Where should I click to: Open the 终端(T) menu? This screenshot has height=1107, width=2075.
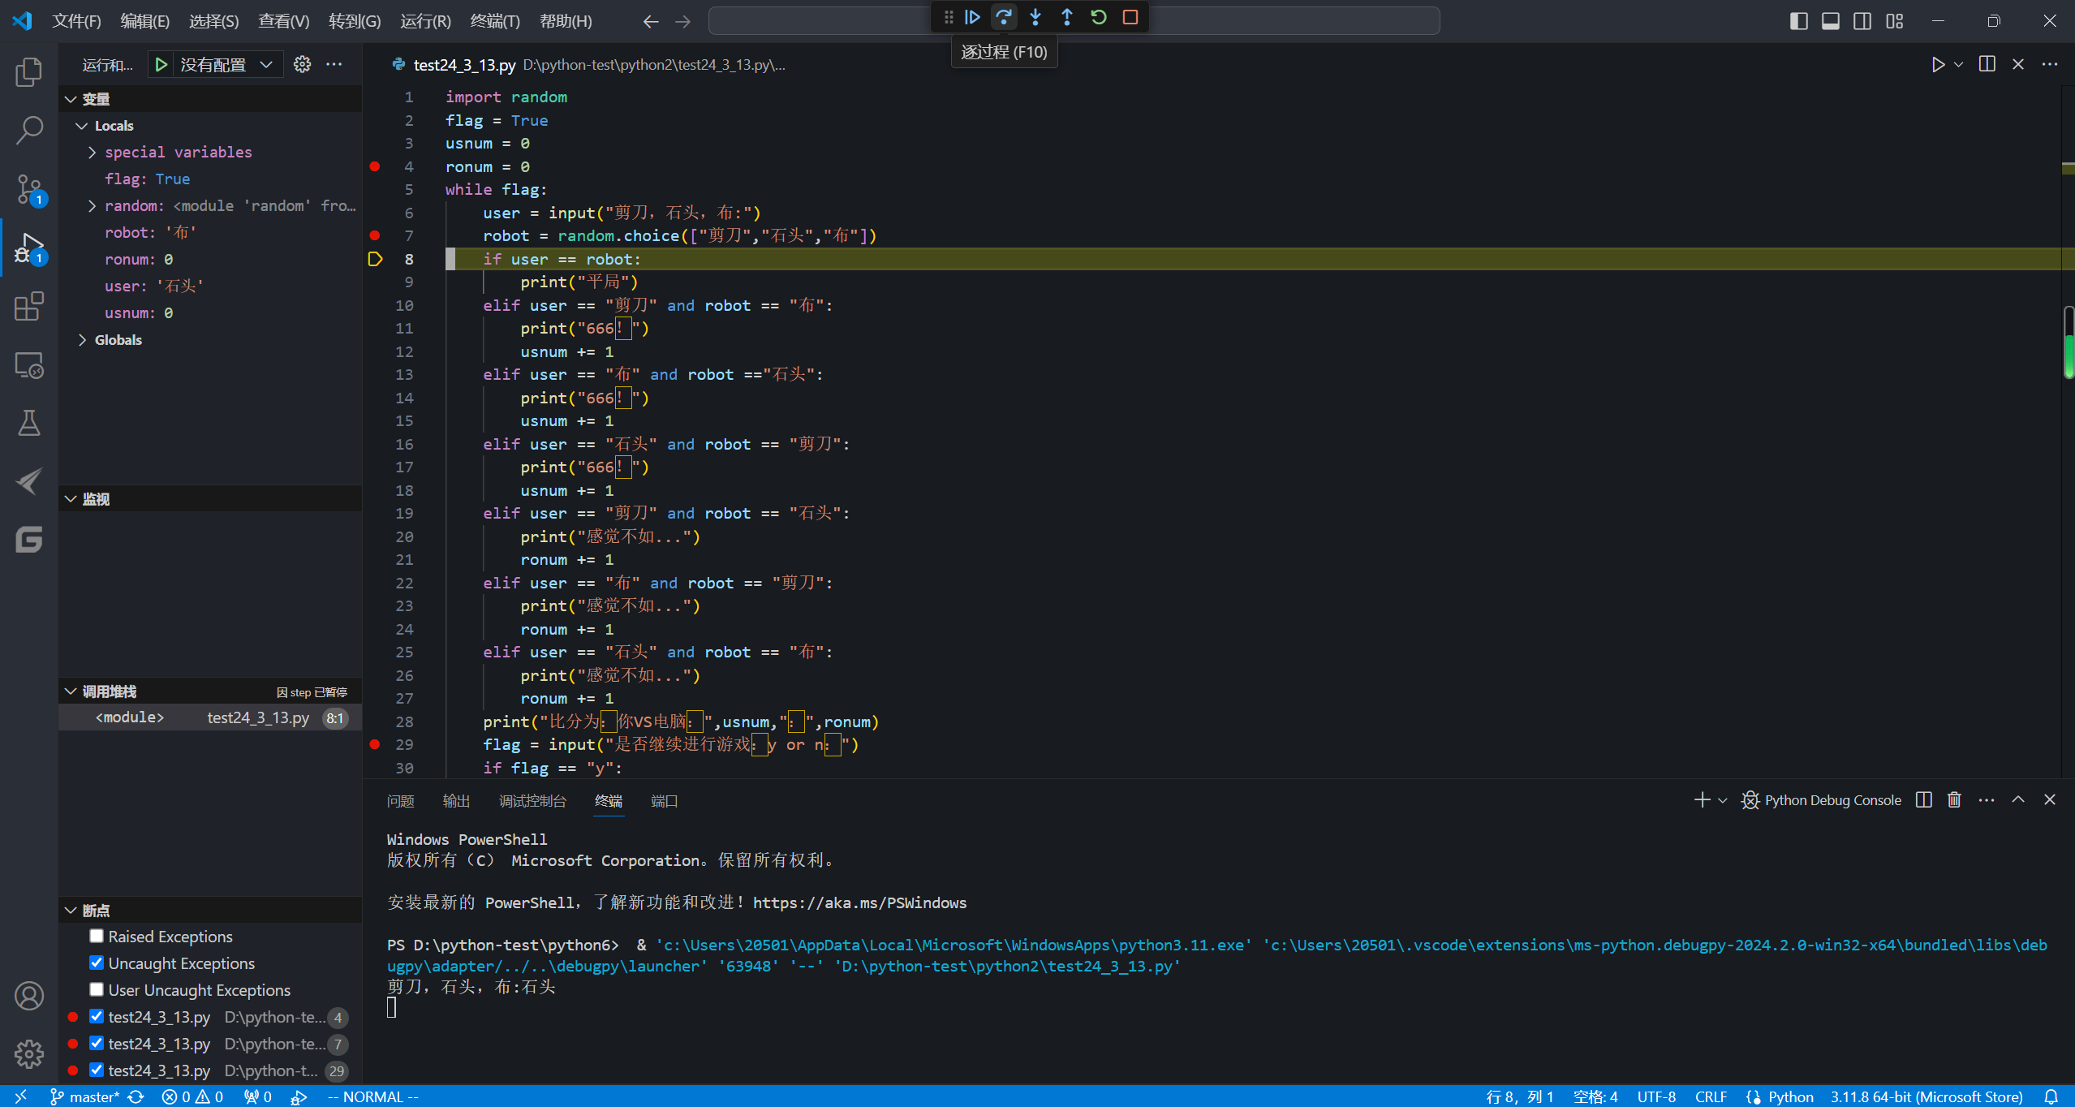[494, 21]
